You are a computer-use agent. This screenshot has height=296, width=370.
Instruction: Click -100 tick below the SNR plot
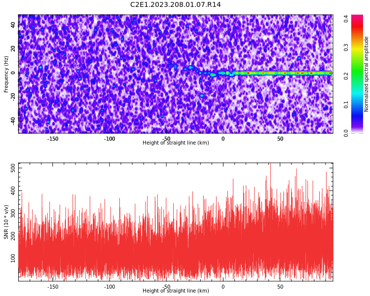(x=110, y=287)
